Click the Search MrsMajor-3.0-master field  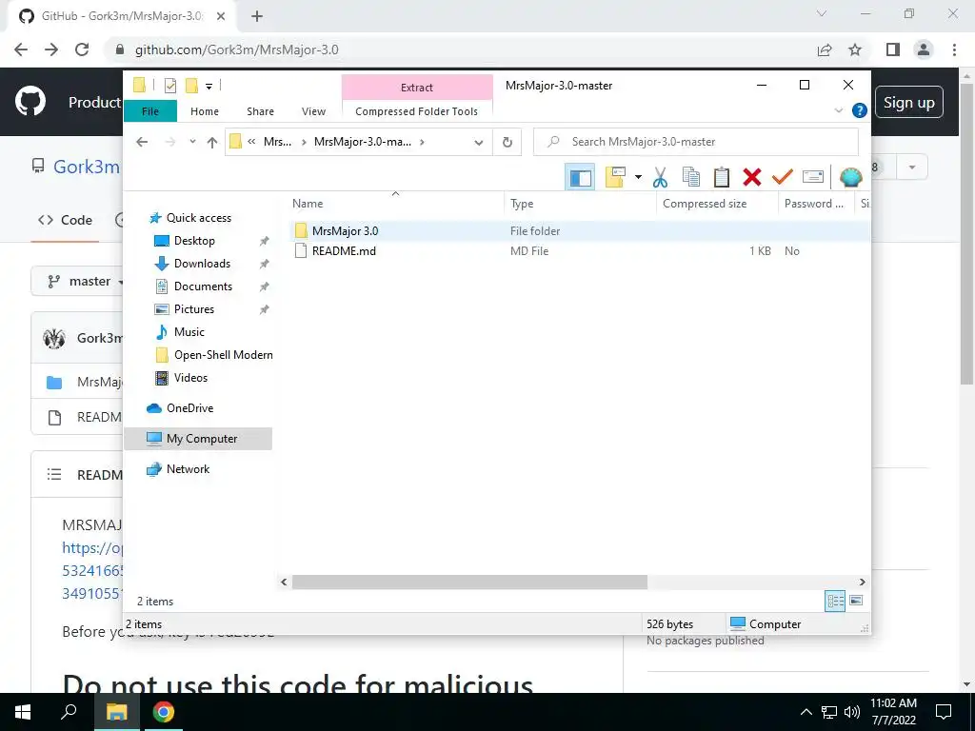696,142
